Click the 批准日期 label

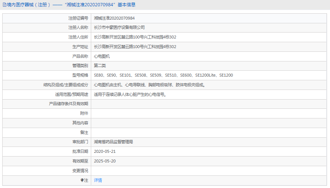[80, 151]
